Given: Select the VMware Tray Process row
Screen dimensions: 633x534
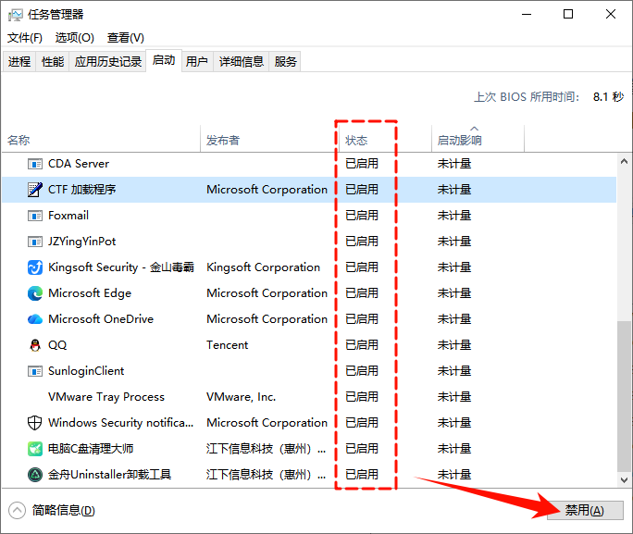Looking at the screenshot, I should (106, 397).
